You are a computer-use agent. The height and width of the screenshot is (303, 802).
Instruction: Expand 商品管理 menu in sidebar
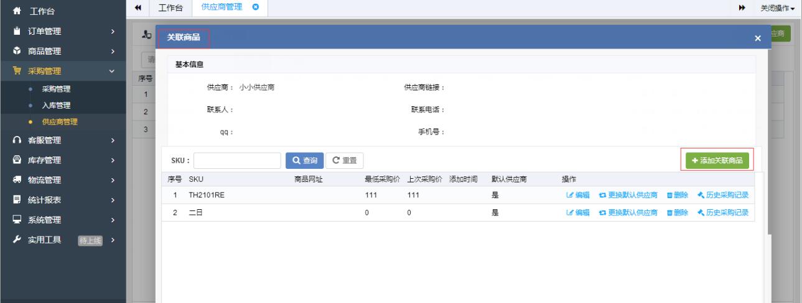(62, 51)
